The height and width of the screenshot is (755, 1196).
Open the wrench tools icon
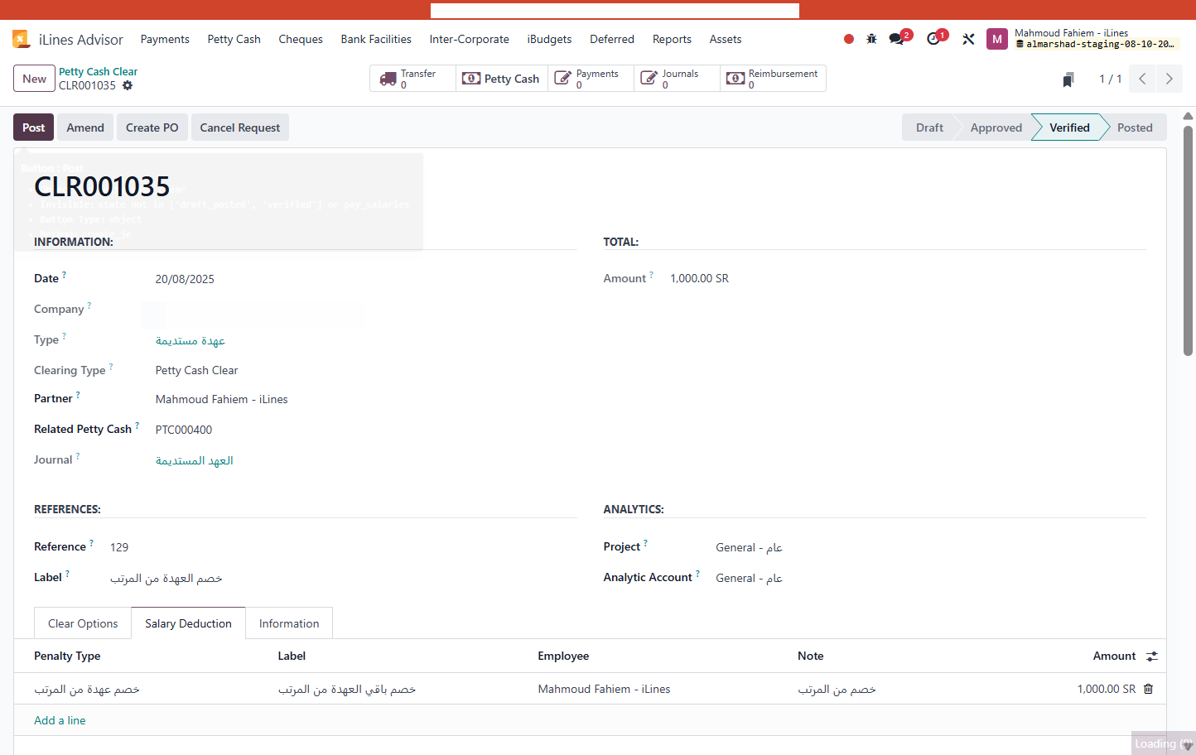click(x=968, y=39)
